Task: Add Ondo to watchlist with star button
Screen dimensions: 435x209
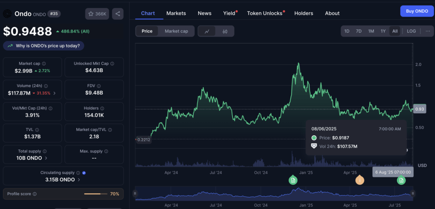Action: pyautogui.click(x=97, y=14)
